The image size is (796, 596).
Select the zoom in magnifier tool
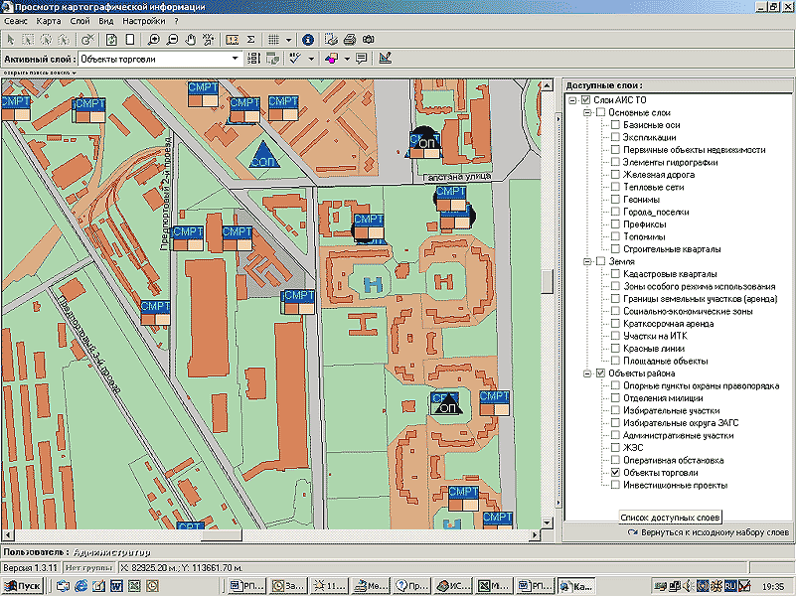click(x=154, y=40)
